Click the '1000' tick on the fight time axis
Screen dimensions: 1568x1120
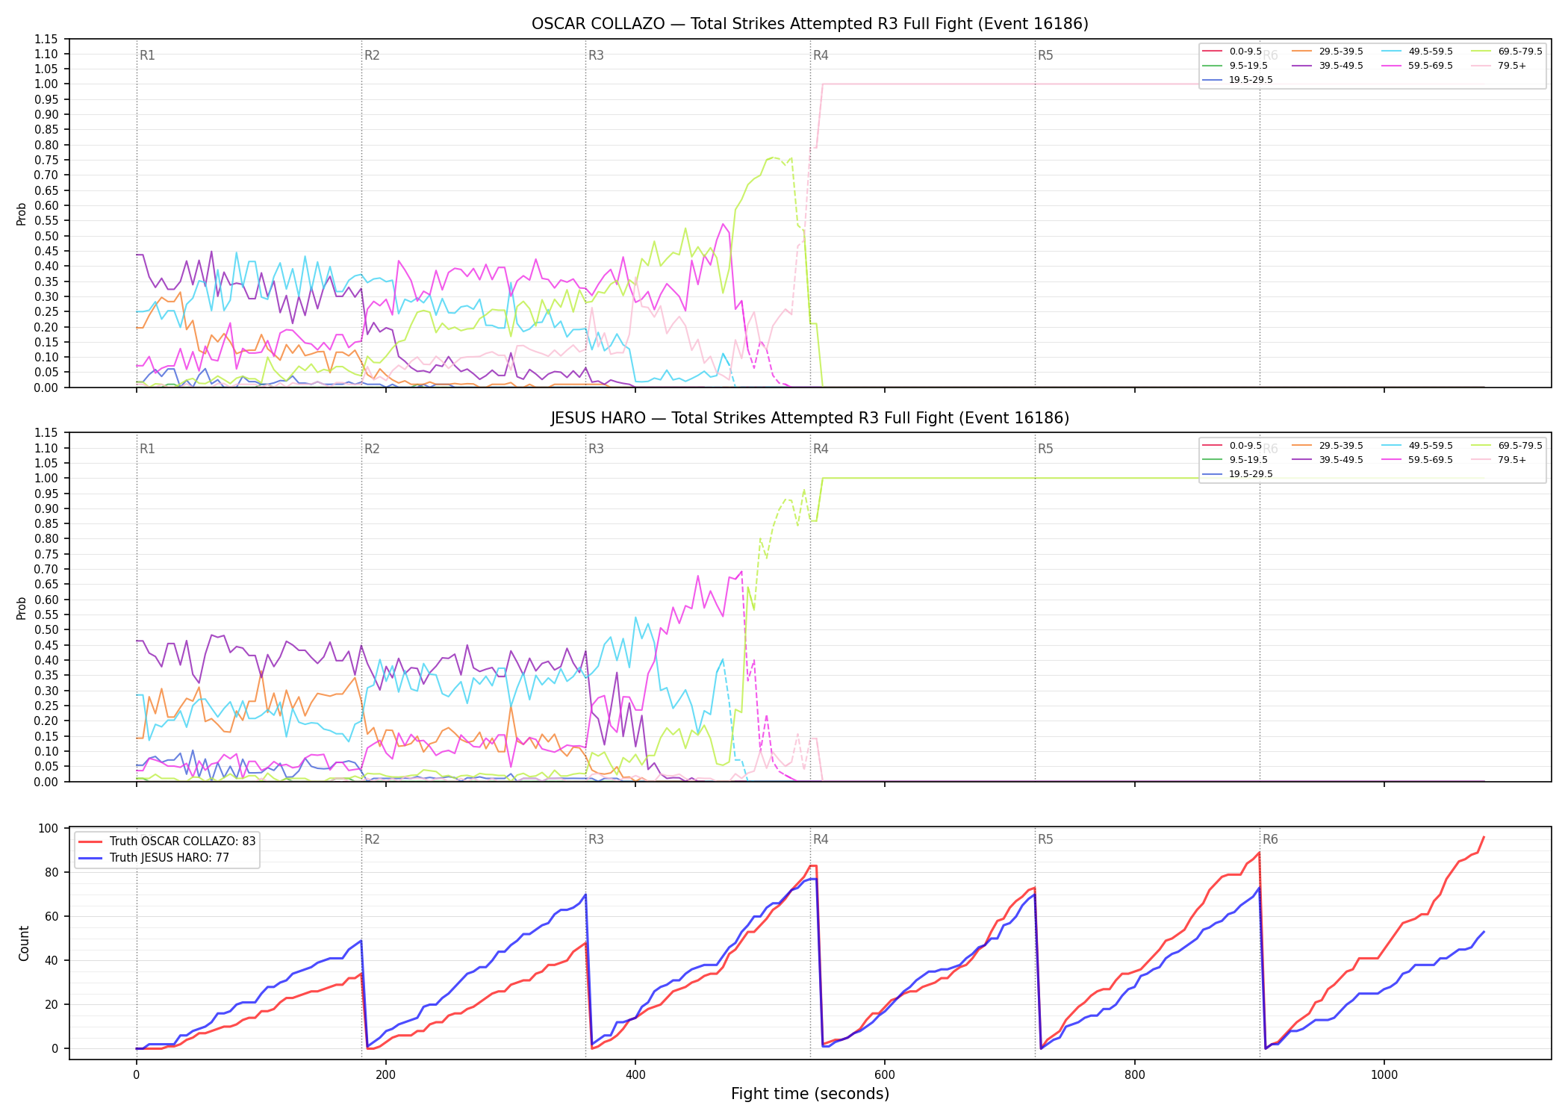[1384, 1074]
